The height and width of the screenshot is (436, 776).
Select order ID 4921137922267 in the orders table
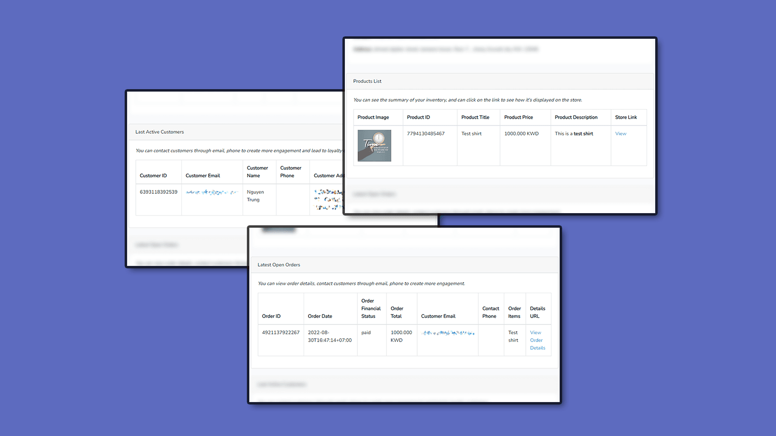click(x=280, y=333)
